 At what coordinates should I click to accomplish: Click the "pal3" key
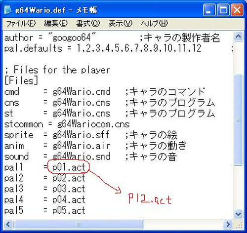pyautogui.click(x=13, y=189)
